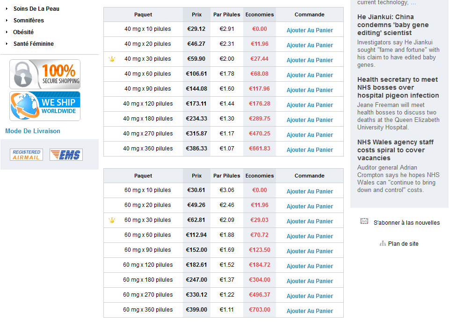Open the Santé Féminine category

(34, 44)
